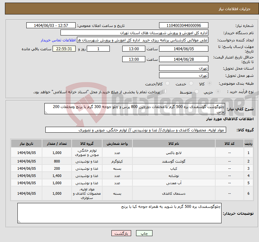The width and height of the screenshot is (259, 242).
Task: Select the خدمت radio button
Action: (x=191, y=83)
